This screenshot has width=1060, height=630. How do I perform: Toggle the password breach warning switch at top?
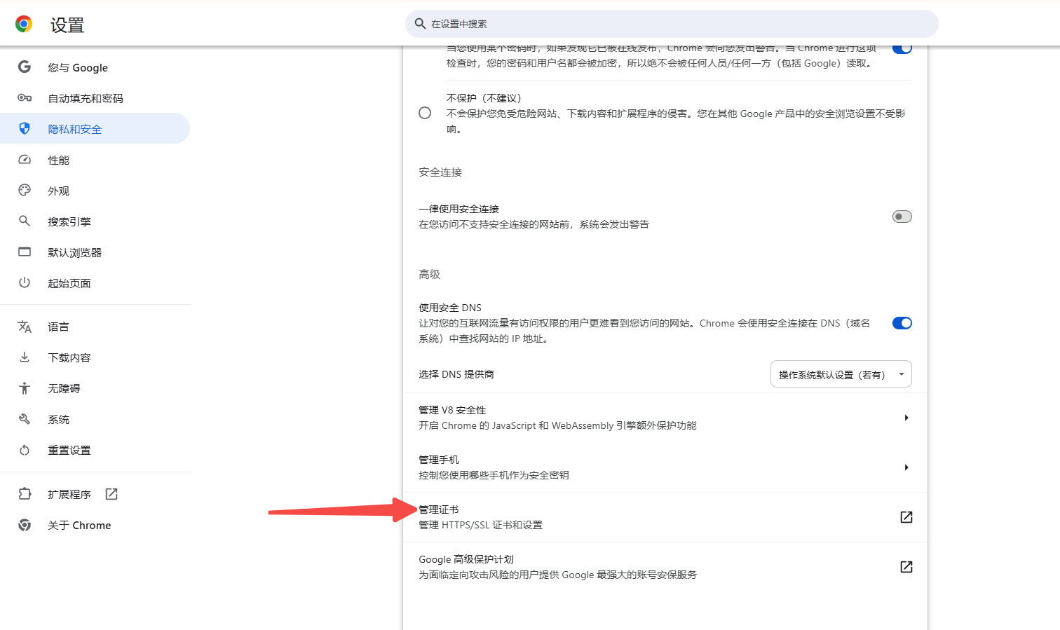click(902, 48)
